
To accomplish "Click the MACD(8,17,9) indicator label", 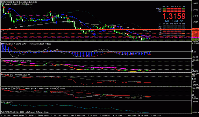I will coord(7,44).
